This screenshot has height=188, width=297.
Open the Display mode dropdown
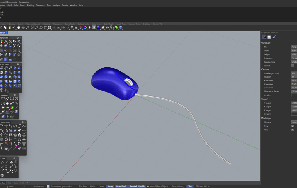294,62
